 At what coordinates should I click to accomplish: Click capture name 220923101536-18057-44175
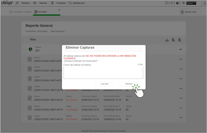click(x=48, y=110)
